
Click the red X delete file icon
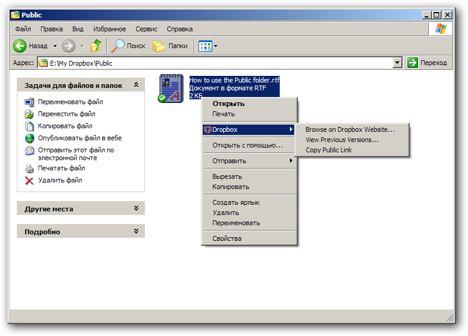click(x=29, y=181)
